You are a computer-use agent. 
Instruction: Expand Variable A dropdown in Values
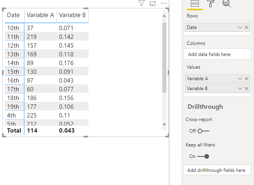click(240, 79)
